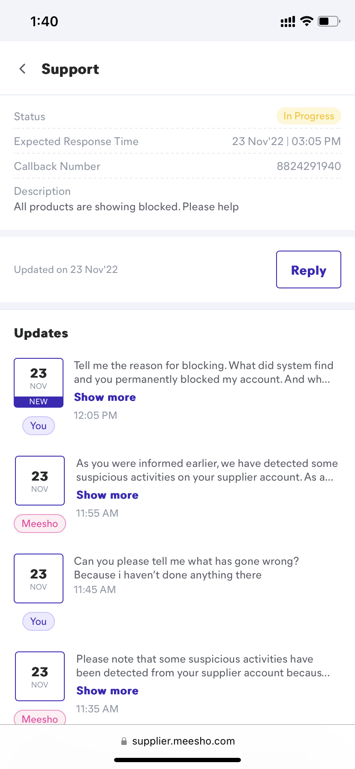
Task: Tap the callback number 8824291940
Action: (x=309, y=166)
